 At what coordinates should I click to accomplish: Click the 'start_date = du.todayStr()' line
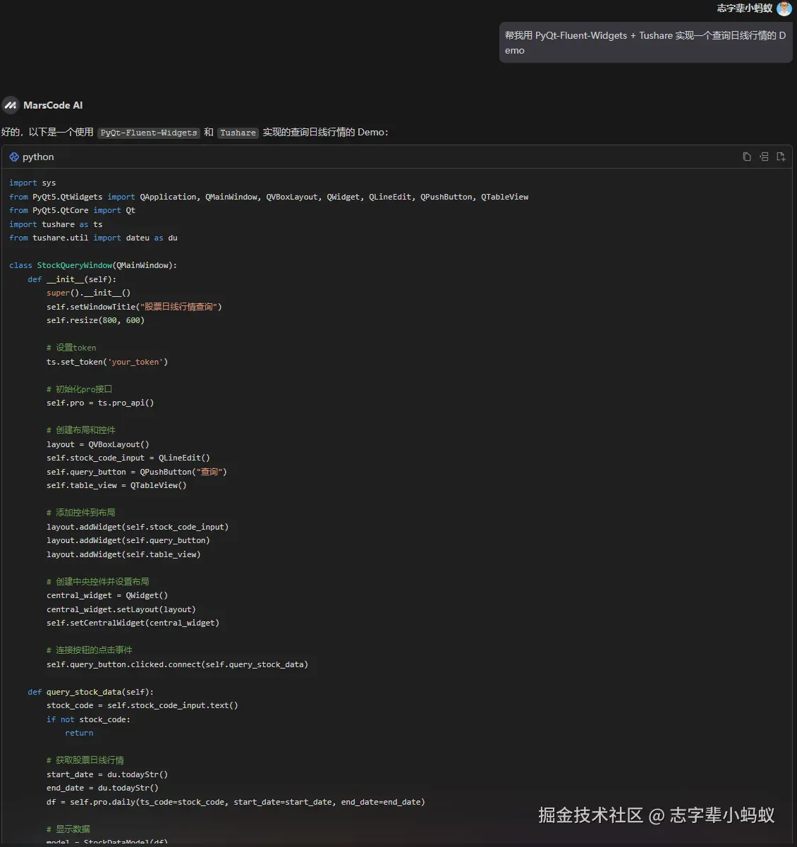click(107, 774)
